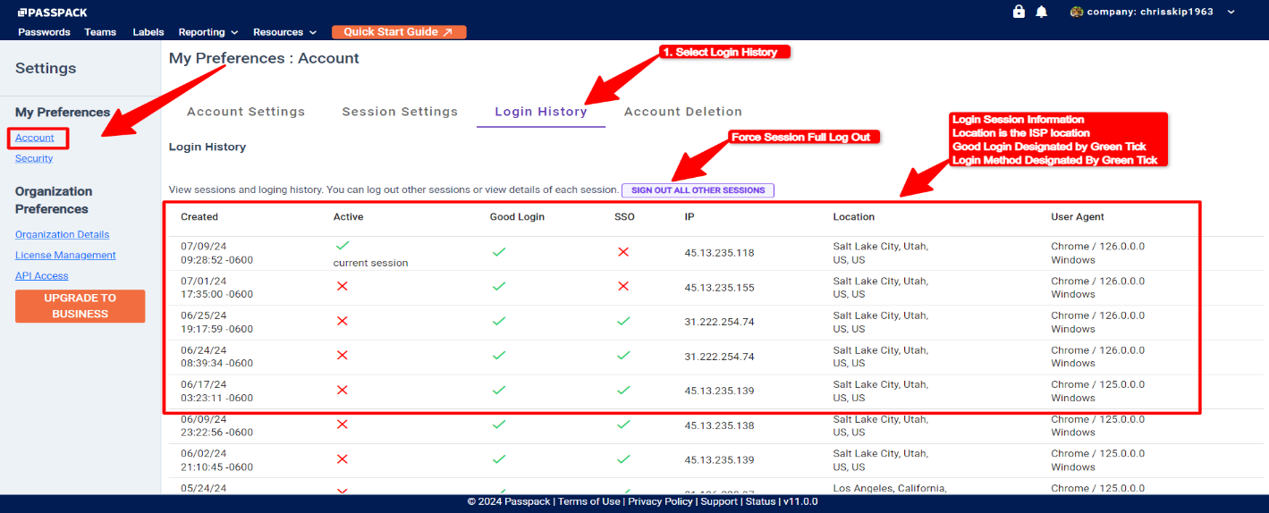Click Good Login tick for 06/02/24 row
This screenshot has width=1269, height=513.
(x=499, y=458)
